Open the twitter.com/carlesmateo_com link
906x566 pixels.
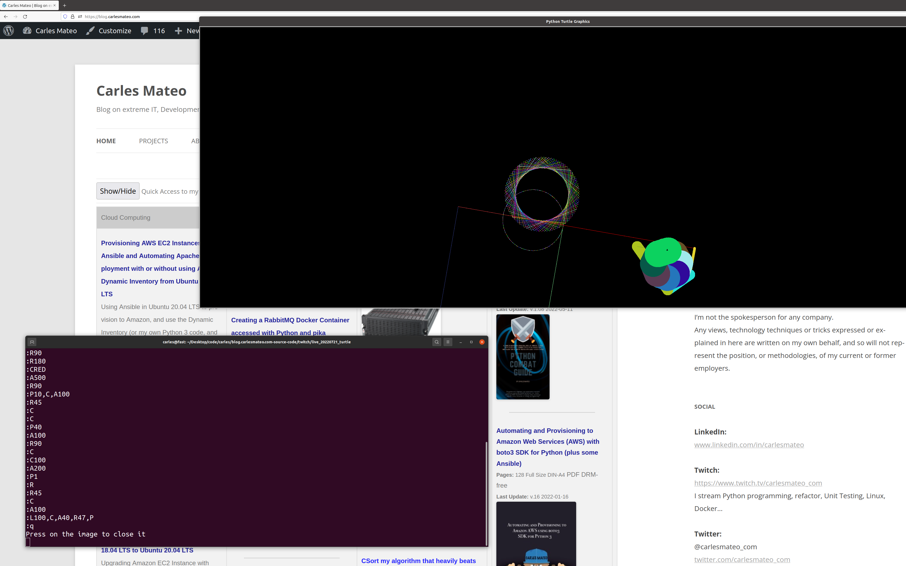point(742,559)
